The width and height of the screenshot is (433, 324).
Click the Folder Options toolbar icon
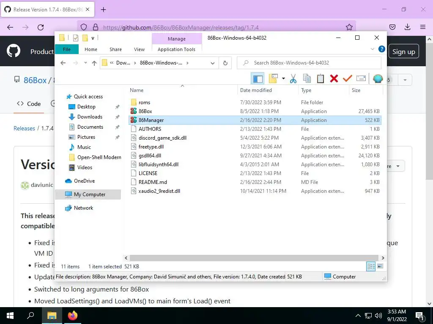click(273, 79)
